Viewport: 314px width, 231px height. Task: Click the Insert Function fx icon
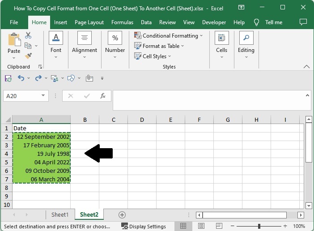point(103,96)
